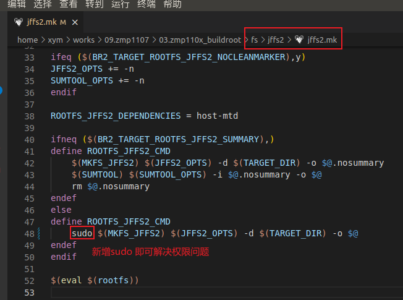The image size is (403, 300).
Task: Open the 转到 menu
Action: (x=95, y=4)
